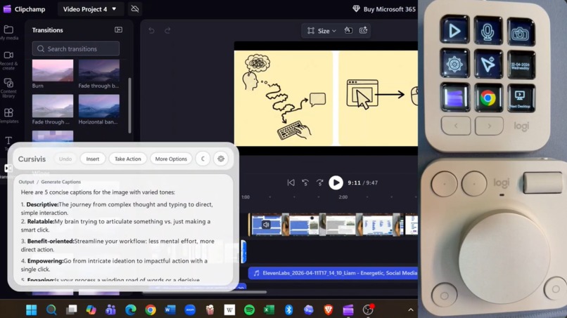Rewind 5 seconds
567x318 pixels.
[305, 183]
